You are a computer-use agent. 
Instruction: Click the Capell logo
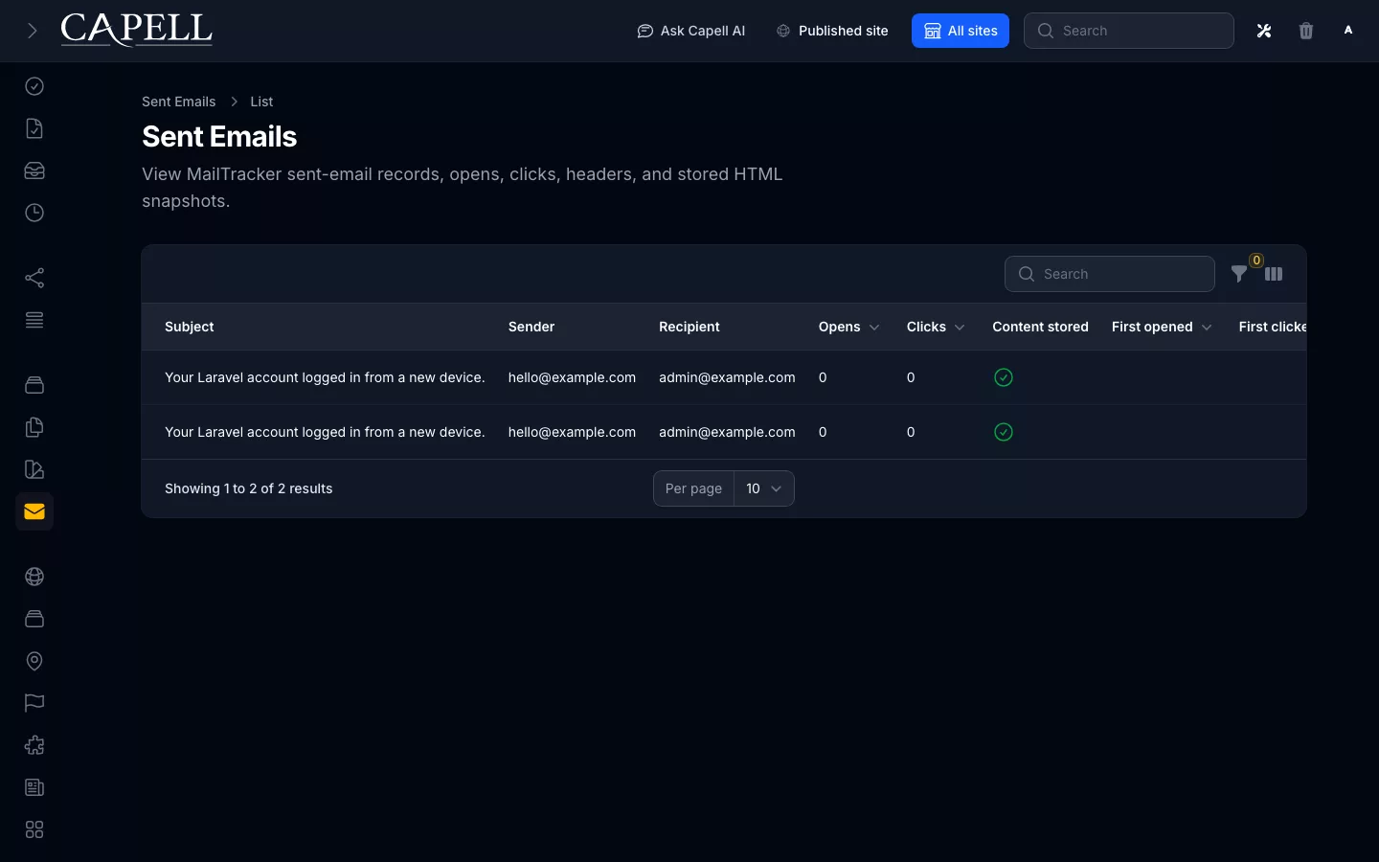pyautogui.click(x=137, y=30)
